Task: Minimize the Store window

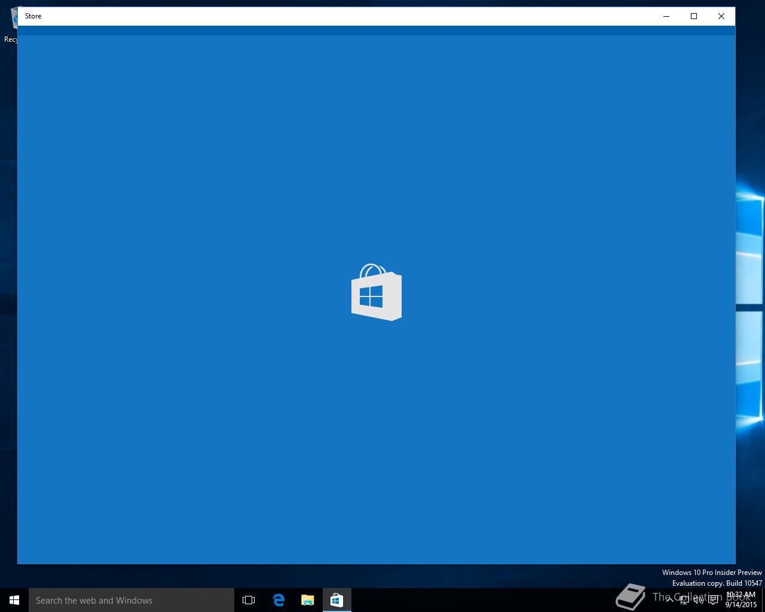Action: point(666,16)
